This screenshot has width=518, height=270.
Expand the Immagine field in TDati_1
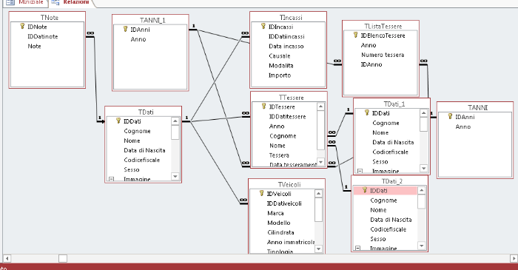360,172
